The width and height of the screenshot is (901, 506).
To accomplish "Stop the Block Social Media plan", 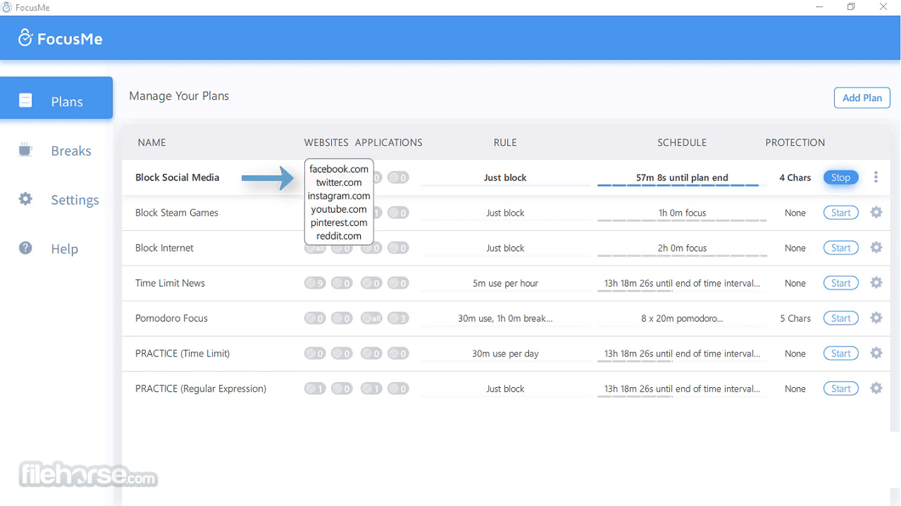I will (x=841, y=178).
